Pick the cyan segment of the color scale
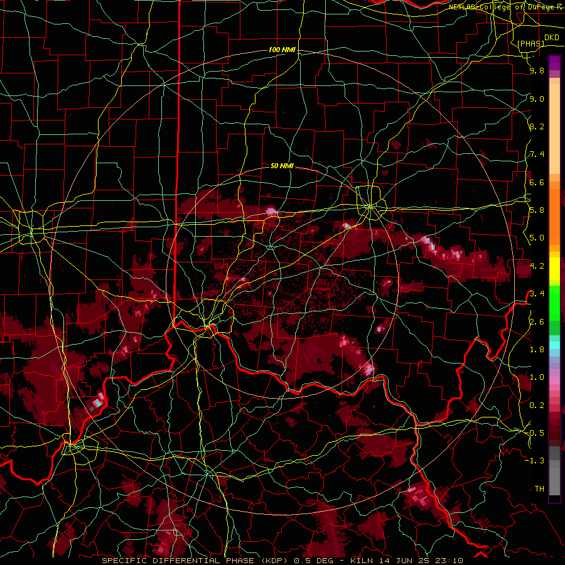The image size is (565, 565). tap(554, 345)
